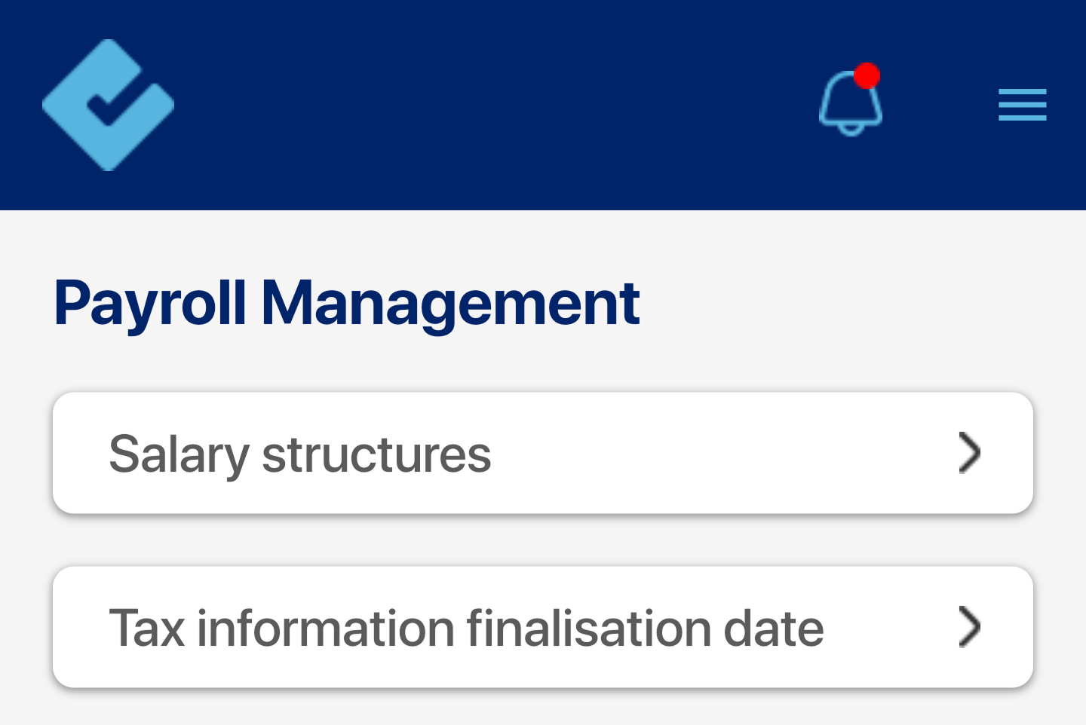
Task: Click the word Management in the title
Action: tap(450, 304)
